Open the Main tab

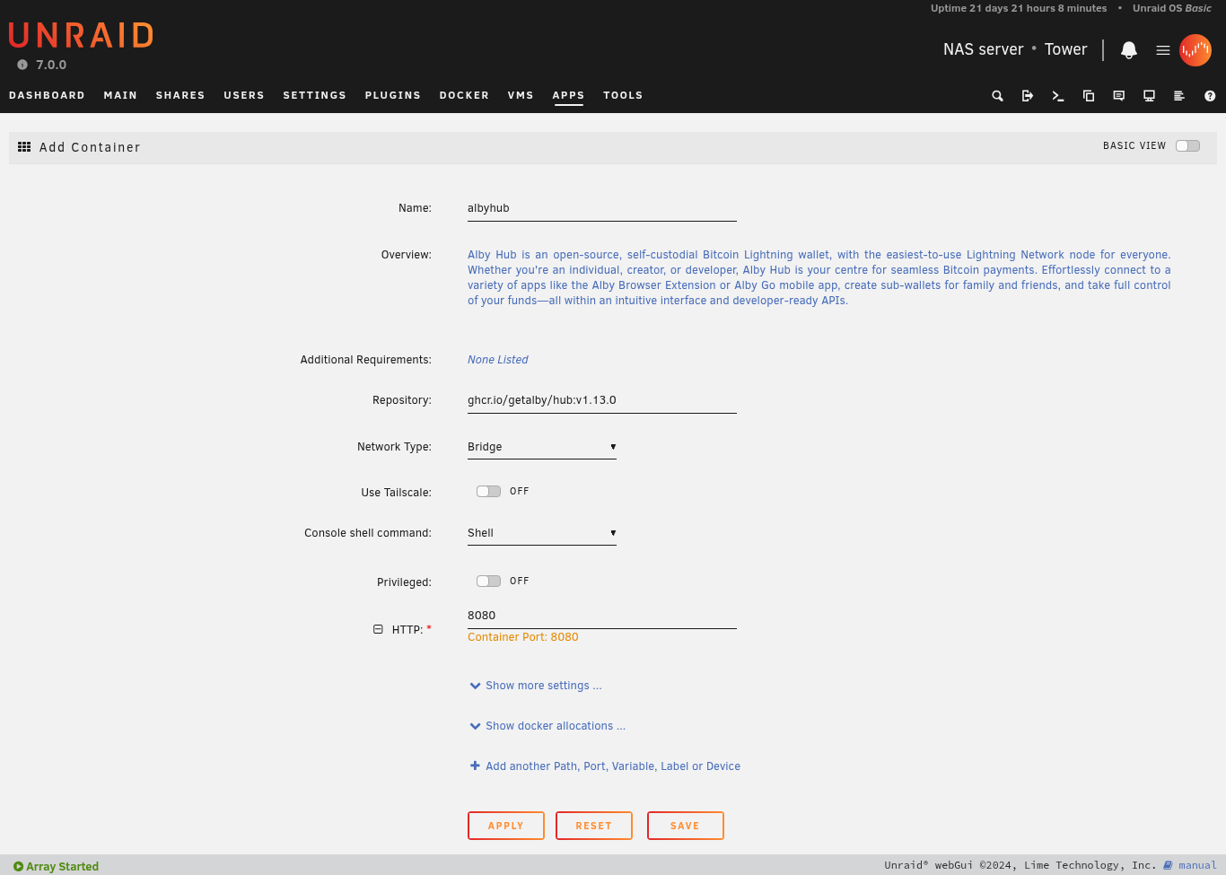point(120,95)
